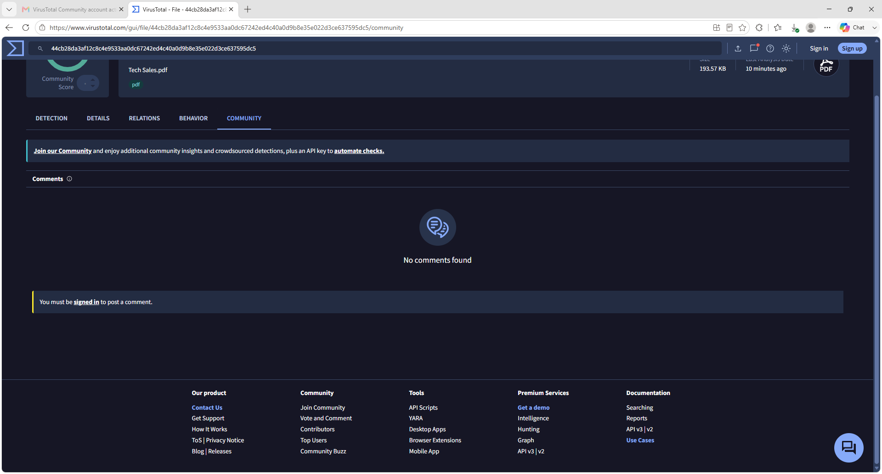Click the upload file icon
Screen dimensions: 882x474
point(738,48)
